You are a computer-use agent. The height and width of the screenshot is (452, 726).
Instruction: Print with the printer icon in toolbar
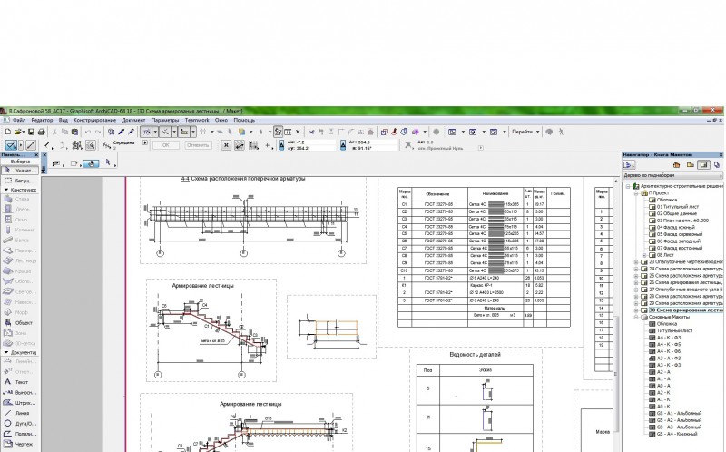(41, 132)
